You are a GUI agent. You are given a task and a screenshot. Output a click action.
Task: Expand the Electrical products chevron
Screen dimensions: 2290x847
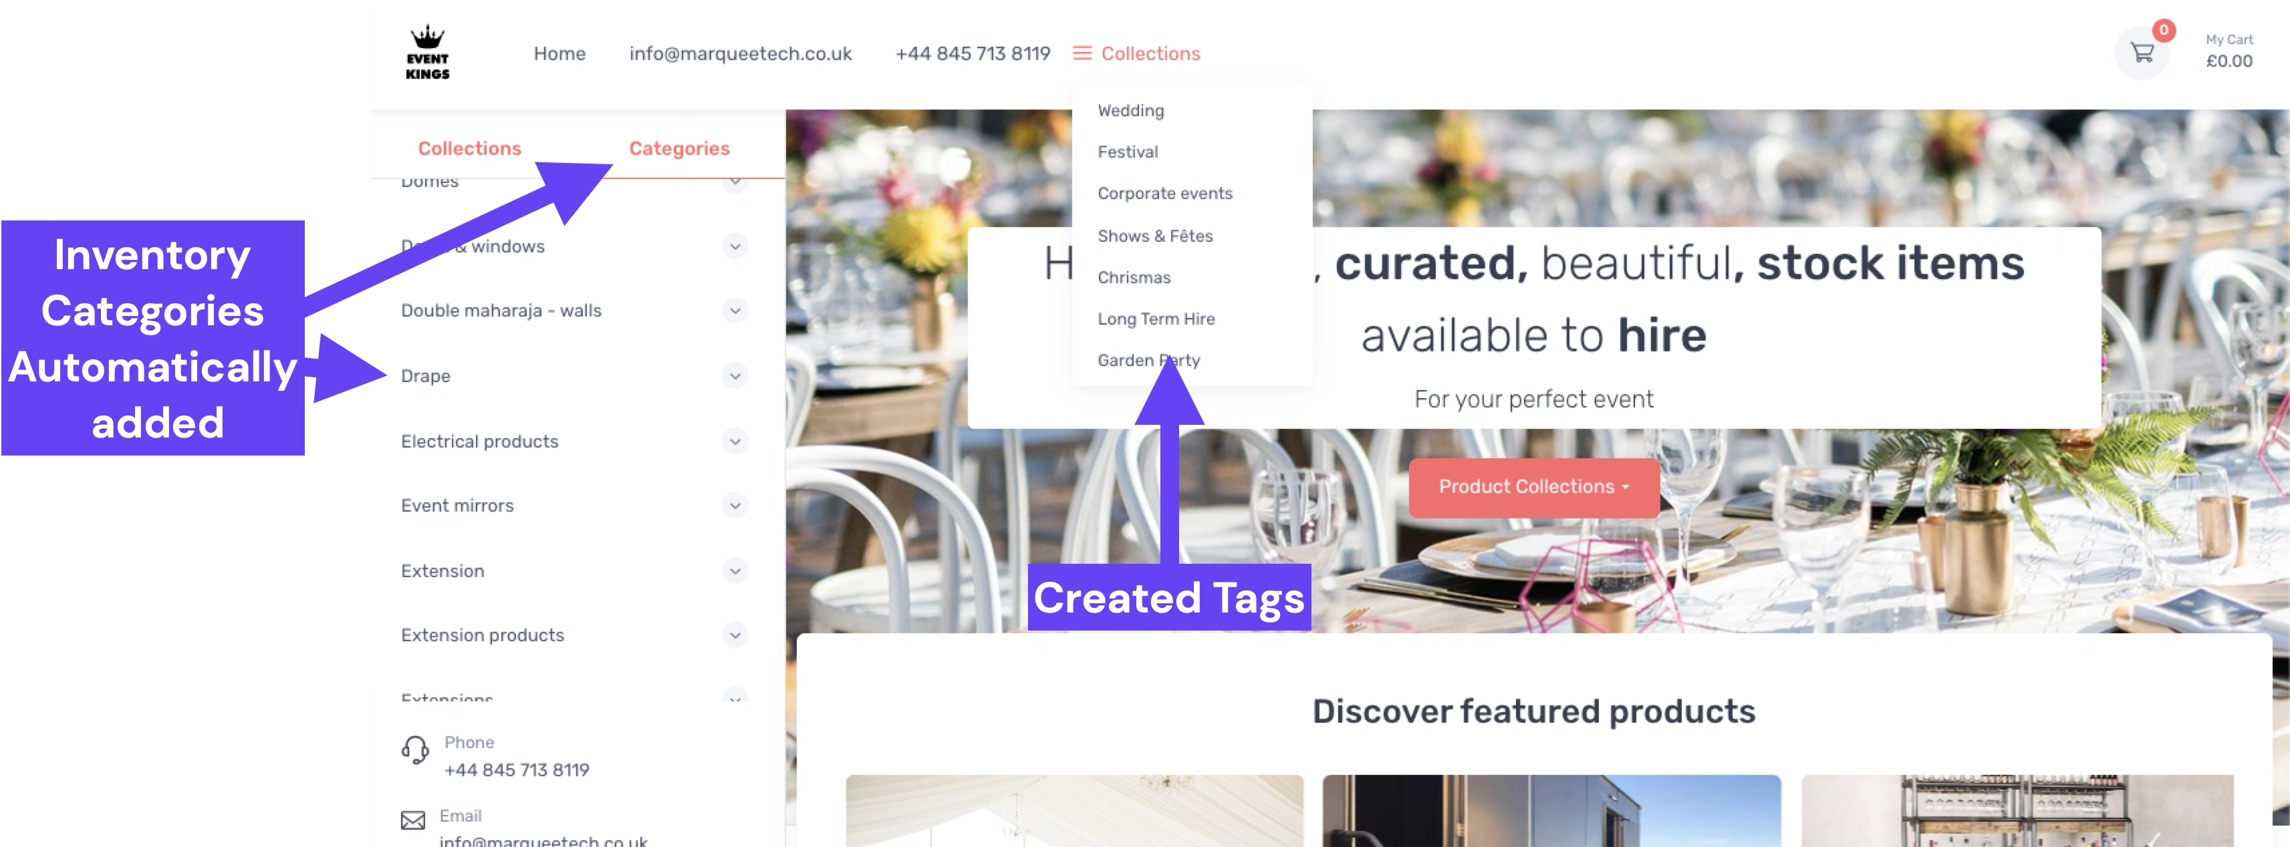735,441
